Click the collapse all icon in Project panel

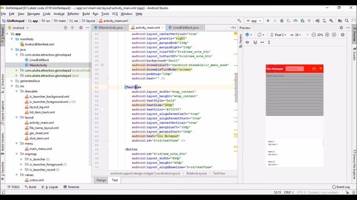pos(73,28)
